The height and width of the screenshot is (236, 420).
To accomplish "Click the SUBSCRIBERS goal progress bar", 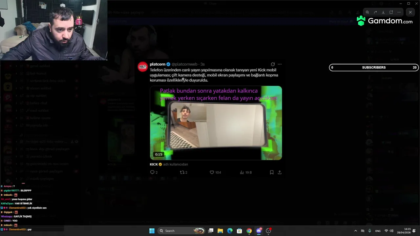I will [374, 68].
